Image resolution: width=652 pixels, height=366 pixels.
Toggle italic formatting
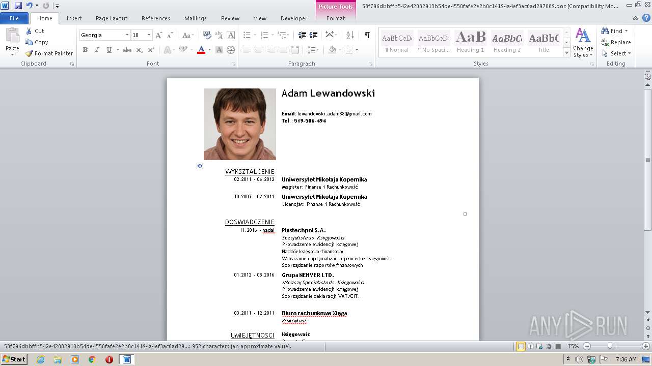(x=97, y=50)
